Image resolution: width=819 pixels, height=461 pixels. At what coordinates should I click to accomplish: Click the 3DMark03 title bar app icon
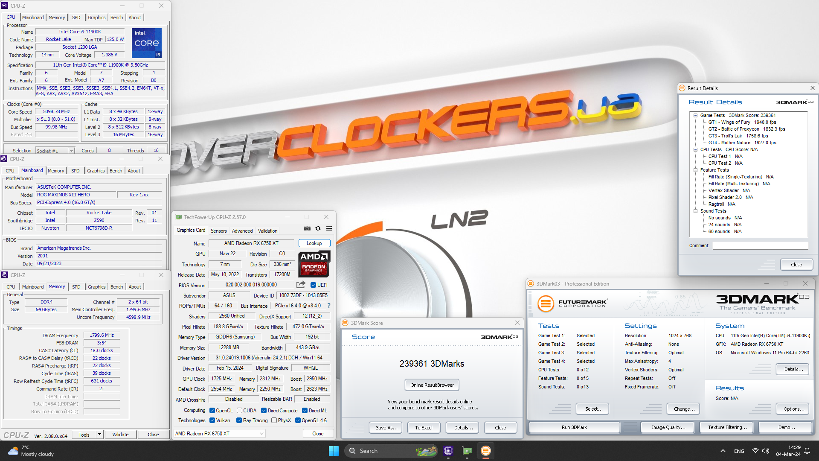coord(531,284)
